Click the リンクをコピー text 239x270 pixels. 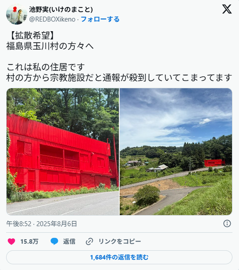point(120,241)
